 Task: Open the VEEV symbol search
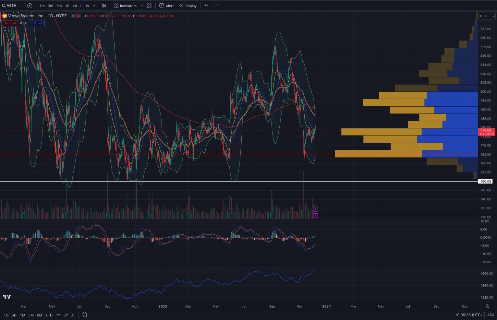point(9,6)
